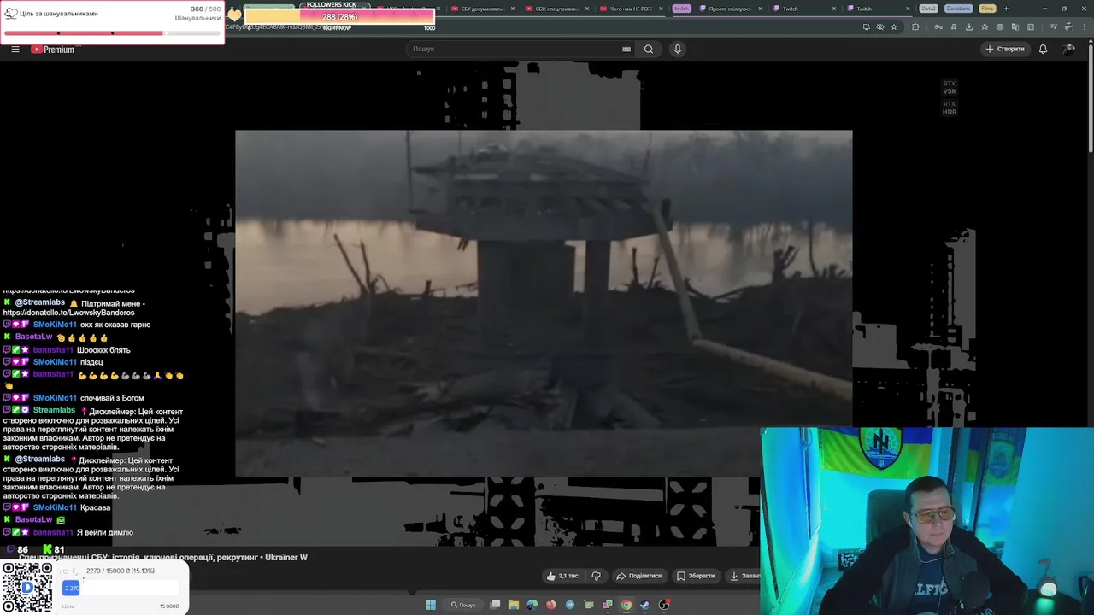Open YouTube notifications bell

point(1043,49)
